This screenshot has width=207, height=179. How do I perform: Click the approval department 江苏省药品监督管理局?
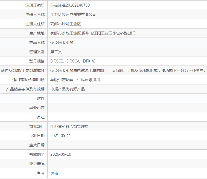coord(69,126)
